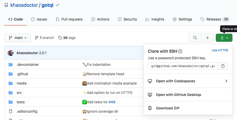Toggle the green Clone or download dropdown
This screenshot has width=237, height=120.
224,38
